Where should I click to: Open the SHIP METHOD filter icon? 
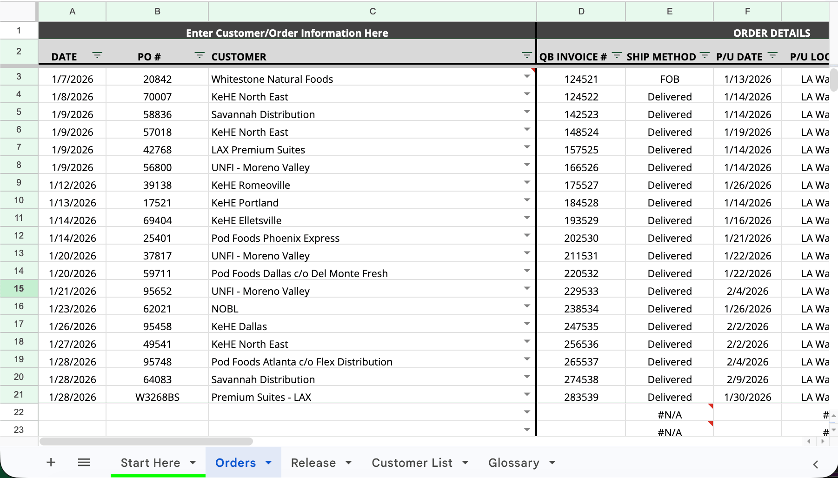(705, 55)
